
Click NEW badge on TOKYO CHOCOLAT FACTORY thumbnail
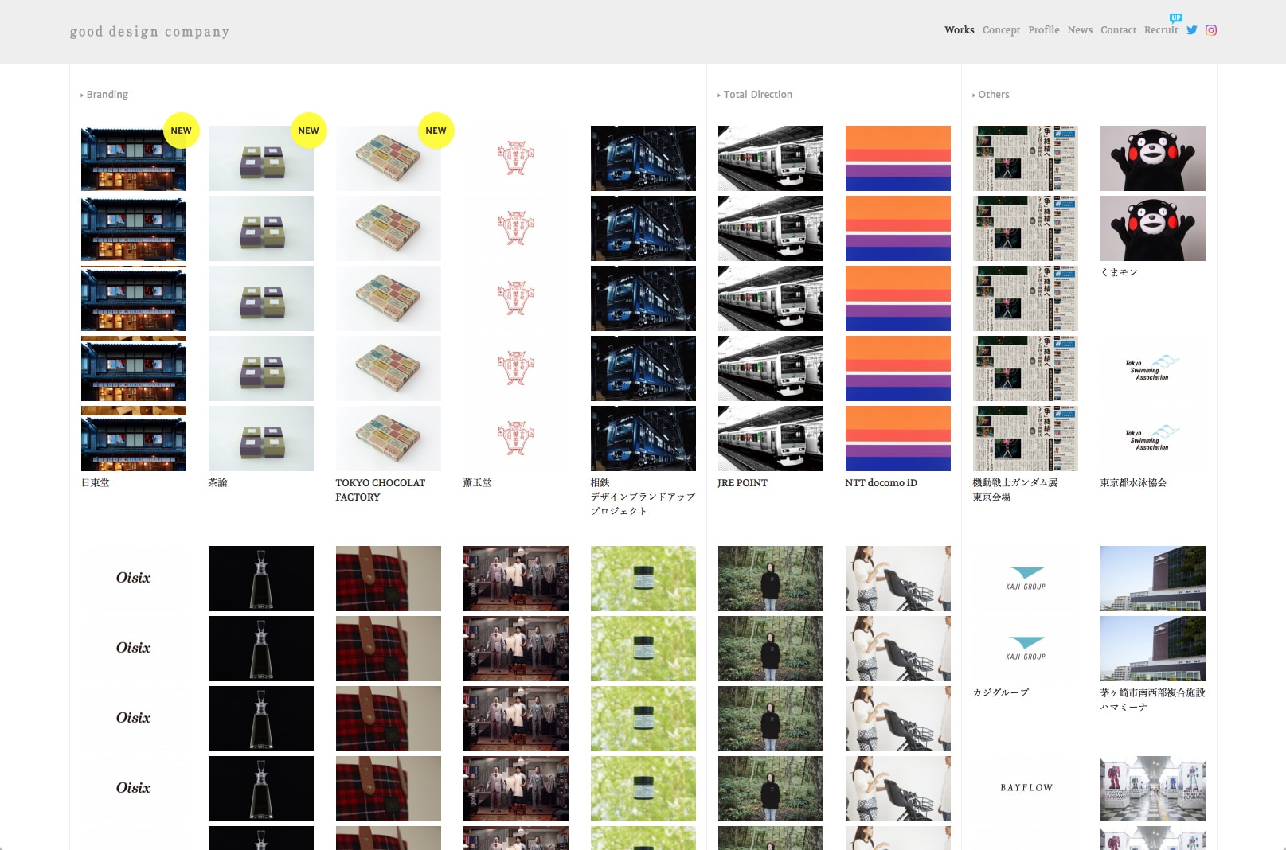point(436,131)
